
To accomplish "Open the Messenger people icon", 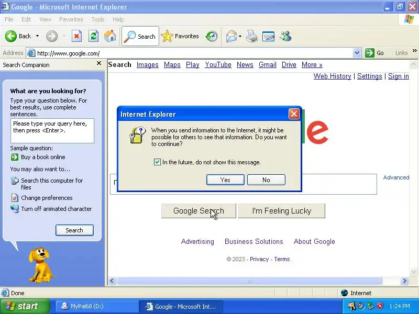I will [x=285, y=36].
